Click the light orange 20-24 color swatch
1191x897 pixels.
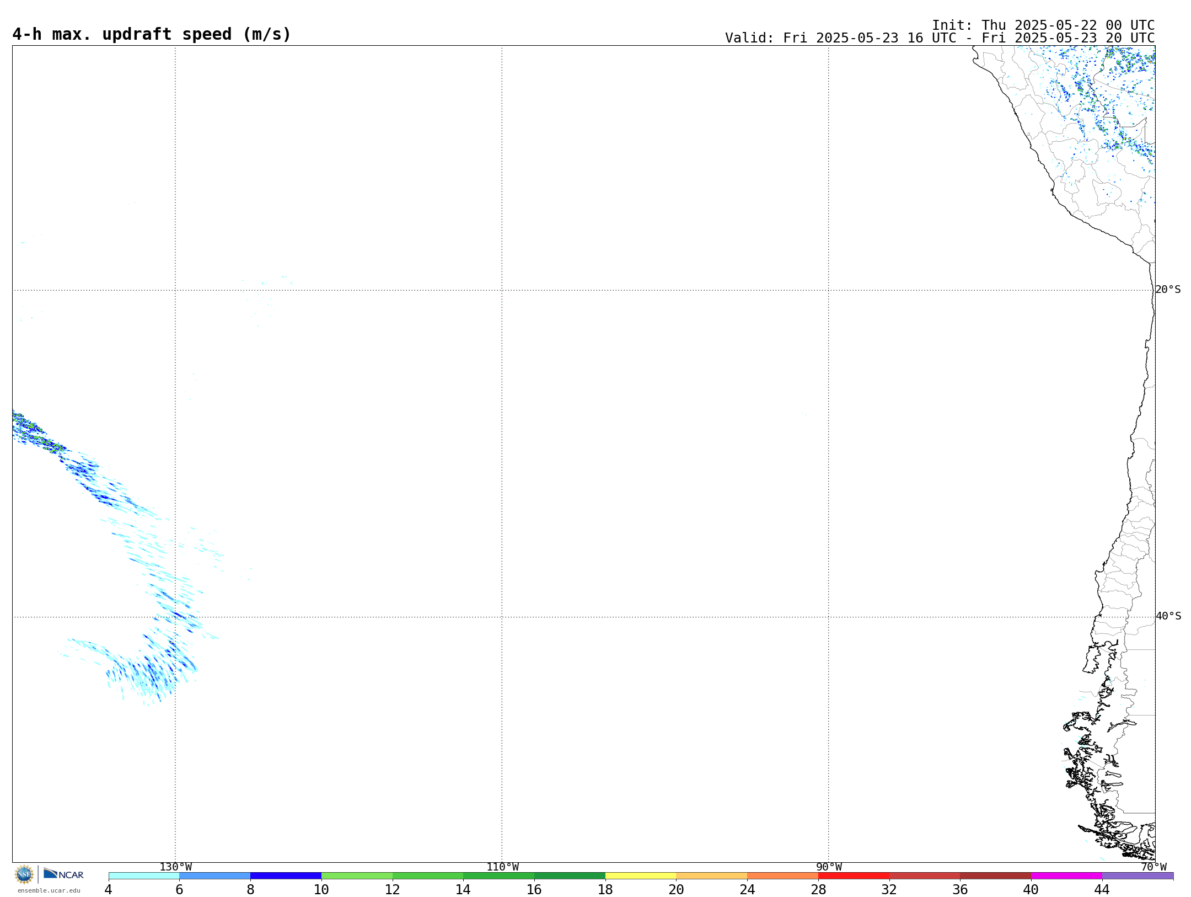[712, 876]
